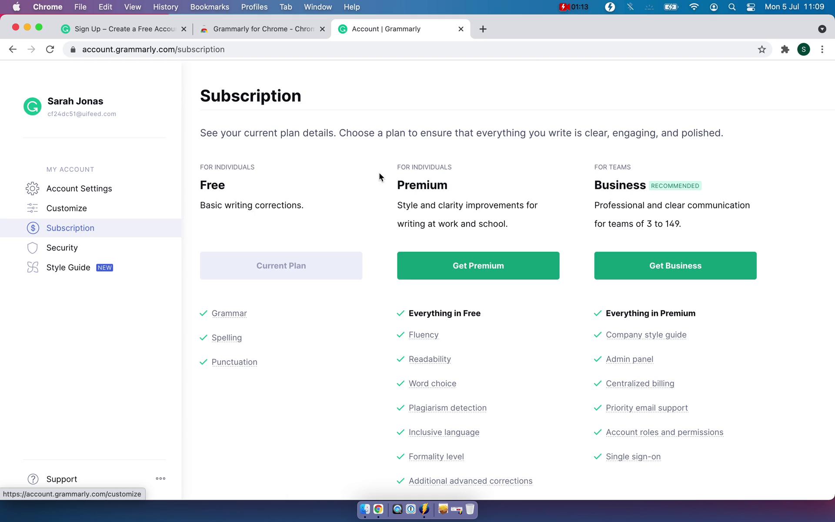Click the Account Settings gear icon
Image resolution: width=835 pixels, height=522 pixels.
(33, 188)
